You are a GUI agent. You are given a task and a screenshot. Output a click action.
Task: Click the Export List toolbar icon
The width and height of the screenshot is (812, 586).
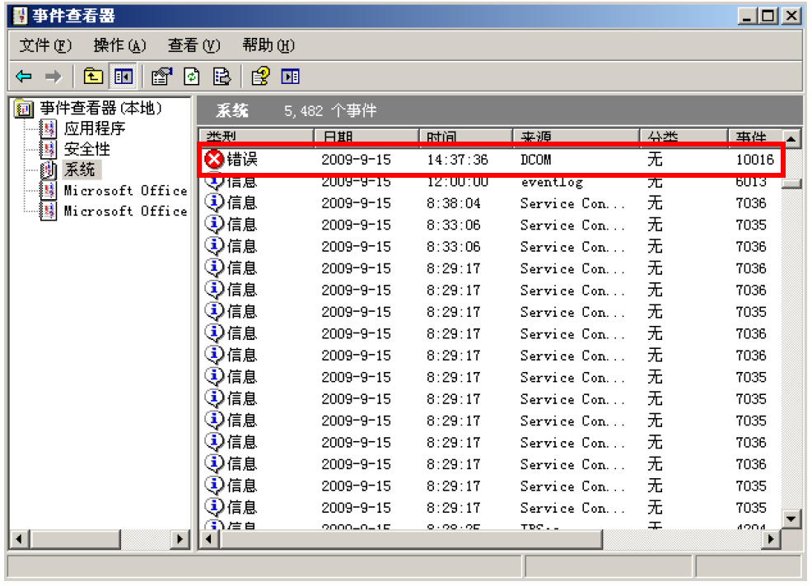(x=222, y=77)
